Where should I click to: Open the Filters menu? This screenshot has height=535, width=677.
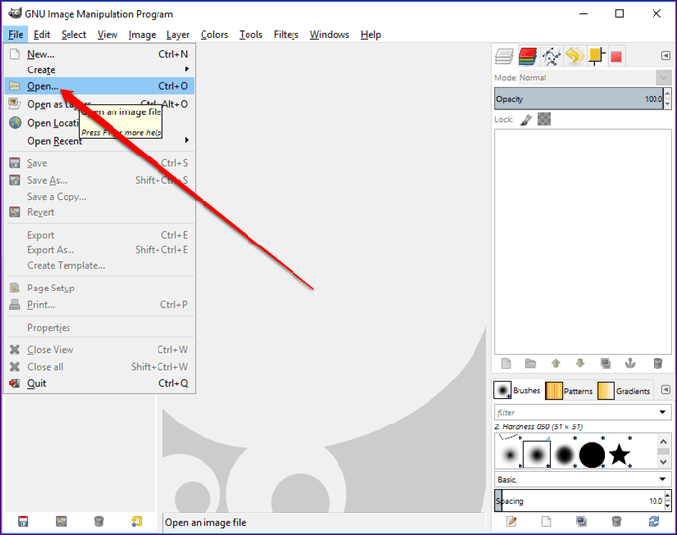tap(286, 34)
